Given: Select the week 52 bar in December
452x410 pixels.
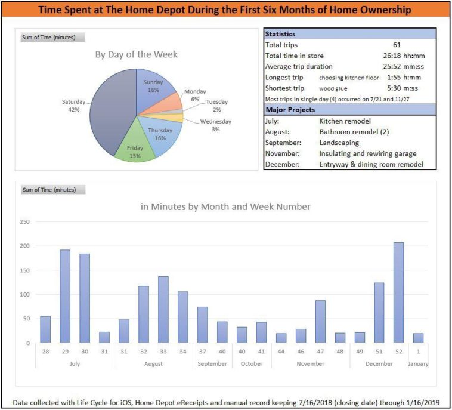Looking at the screenshot, I should tap(400, 292).
